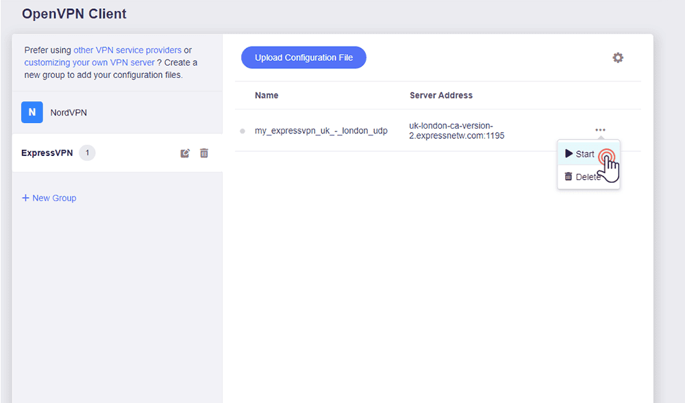Open the OpenVPN settings gear

pyautogui.click(x=618, y=57)
